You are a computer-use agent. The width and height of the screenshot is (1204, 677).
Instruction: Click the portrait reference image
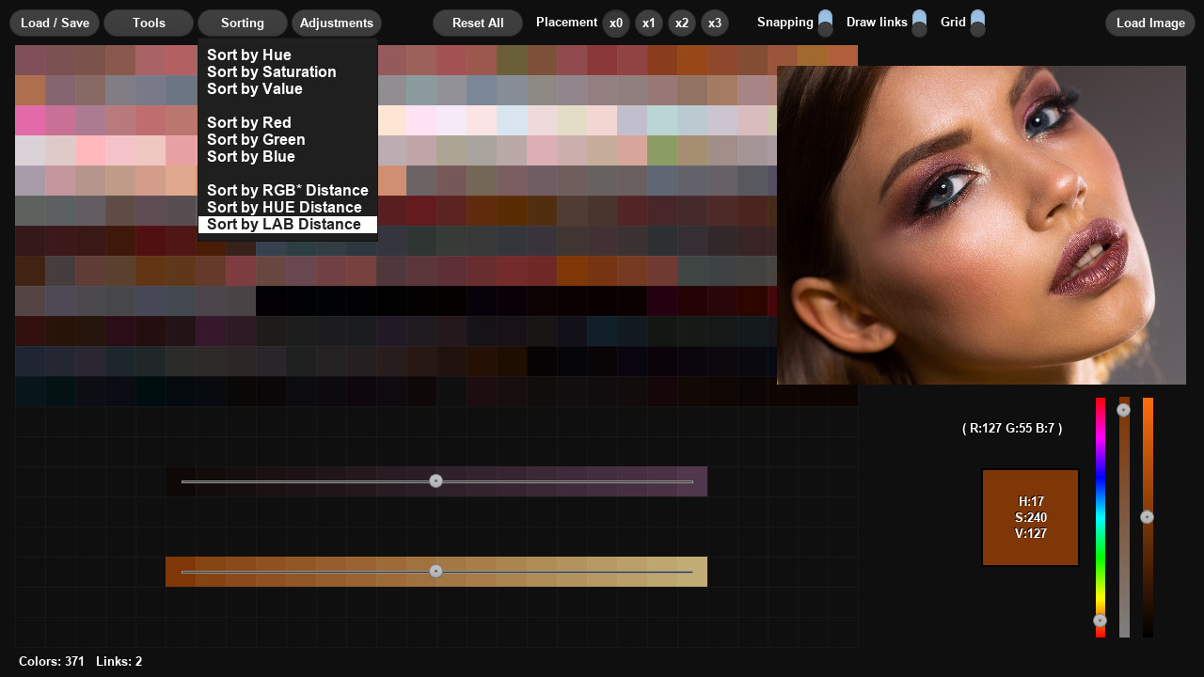tap(981, 225)
